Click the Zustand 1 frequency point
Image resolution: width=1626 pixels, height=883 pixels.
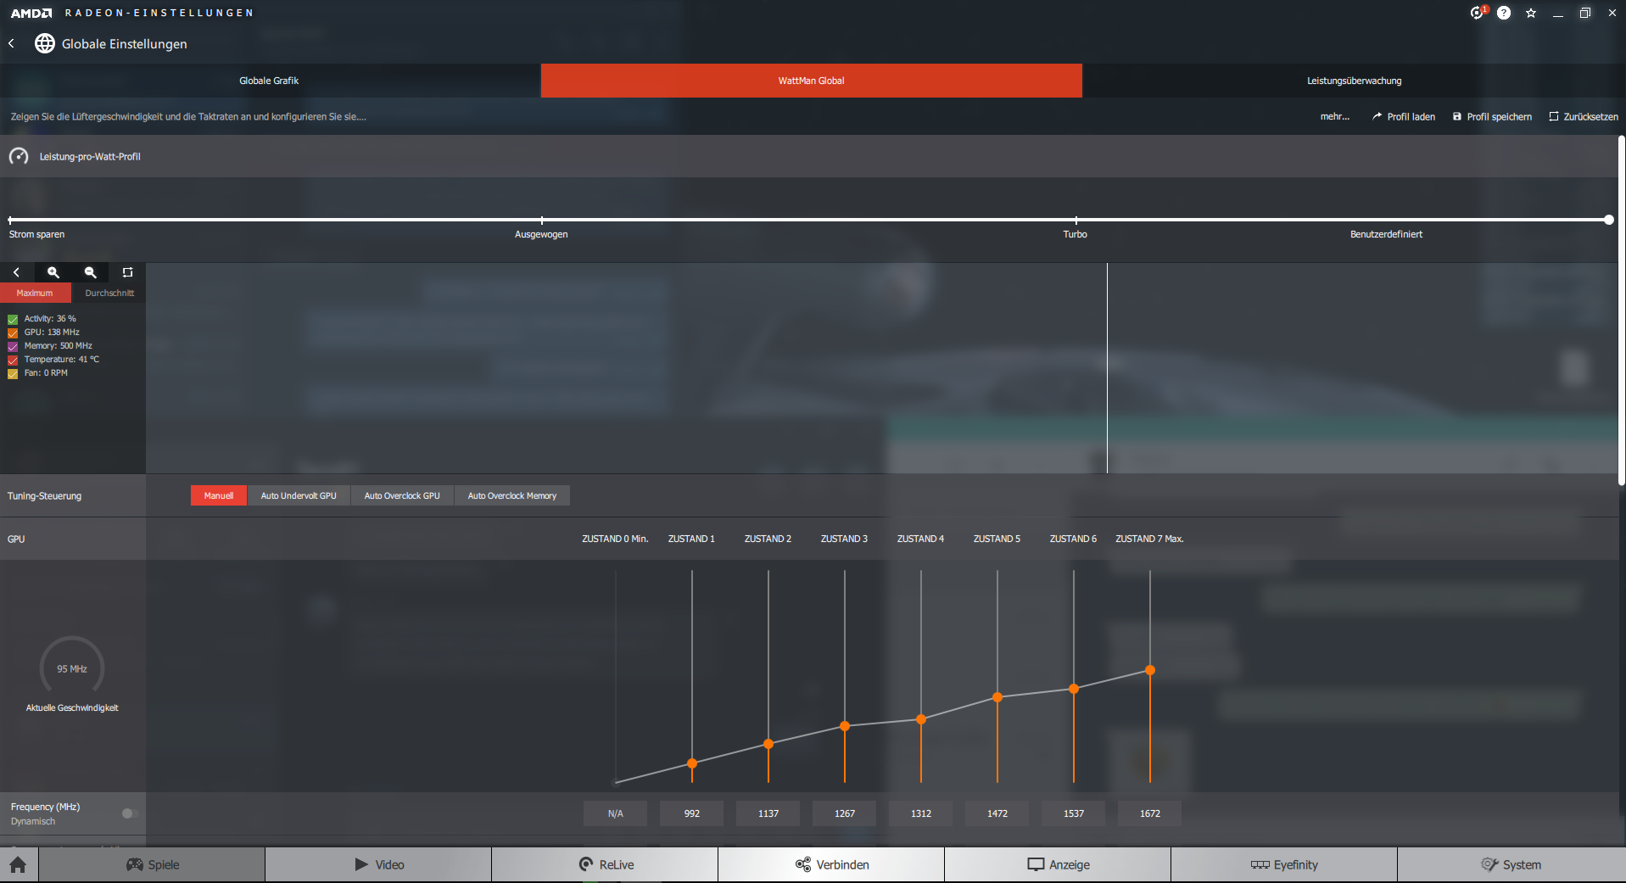click(x=692, y=763)
